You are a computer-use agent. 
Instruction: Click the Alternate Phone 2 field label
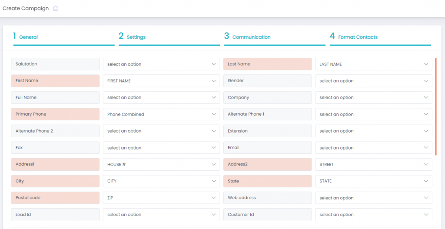(x=55, y=131)
